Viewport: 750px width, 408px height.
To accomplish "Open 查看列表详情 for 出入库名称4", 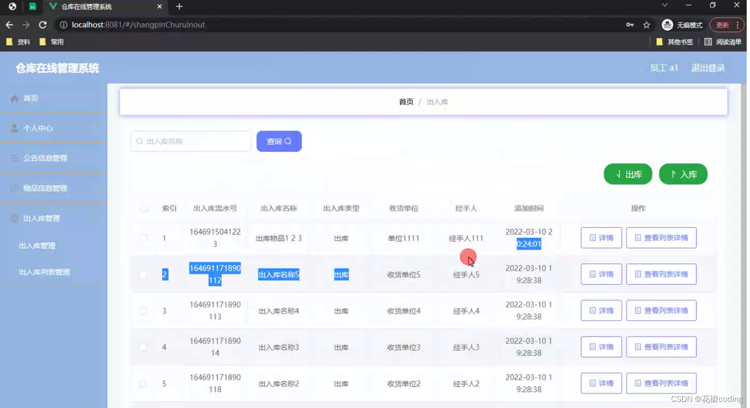I will tap(661, 311).
